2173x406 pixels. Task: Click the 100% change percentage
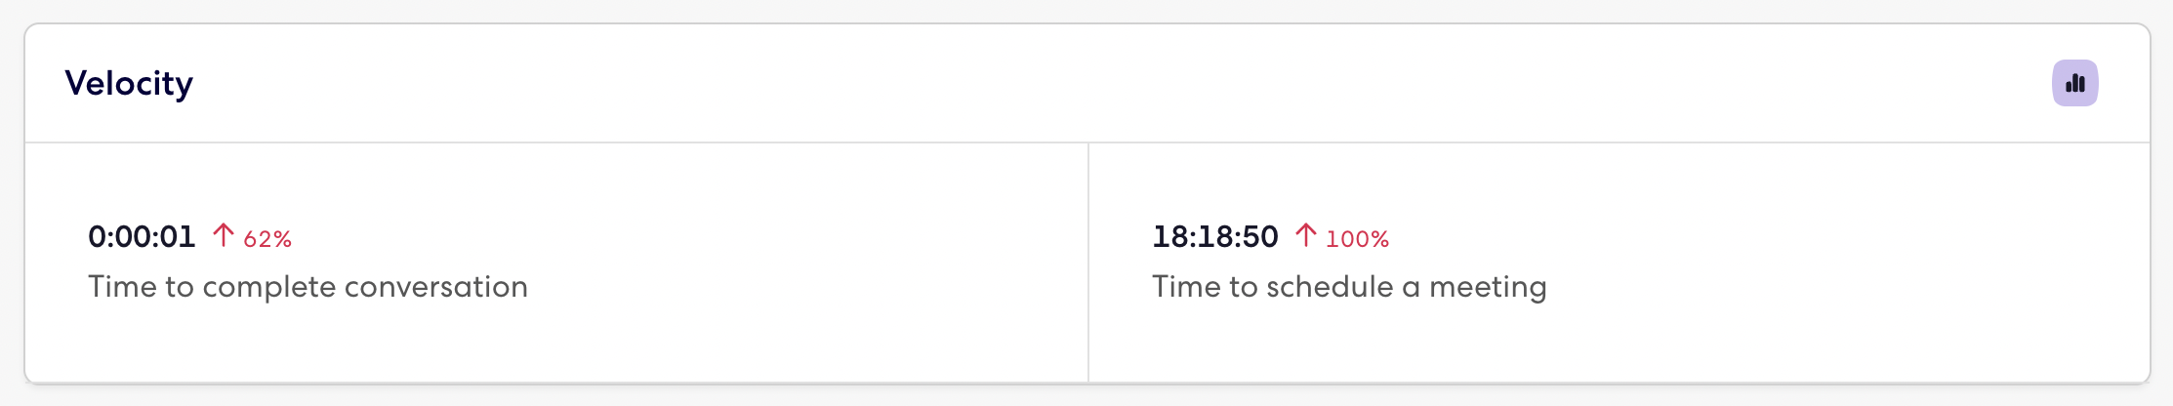coord(1357,239)
